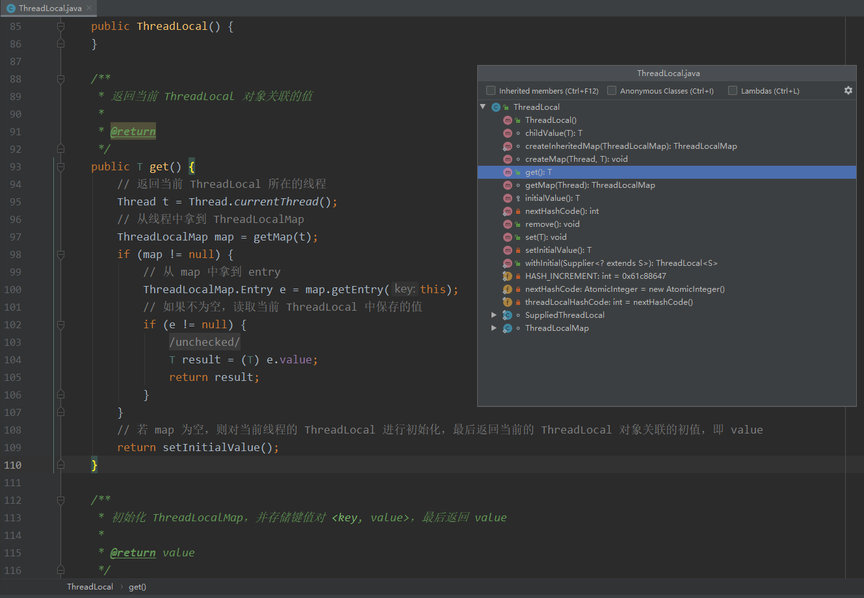Fold Javadoc comment at line 88
Viewport: 864px width, 598px height.
tap(60, 79)
